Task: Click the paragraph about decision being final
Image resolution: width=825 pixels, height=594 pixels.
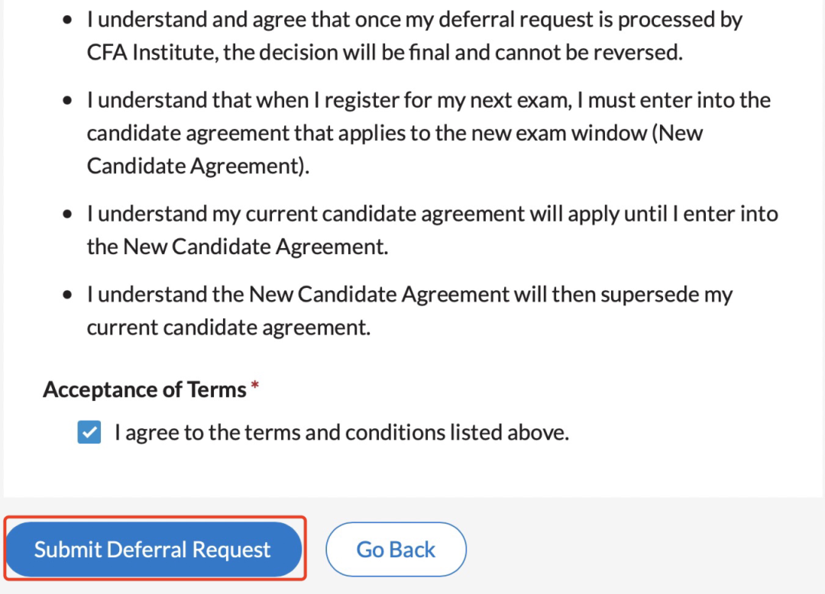Action: pos(412,36)
